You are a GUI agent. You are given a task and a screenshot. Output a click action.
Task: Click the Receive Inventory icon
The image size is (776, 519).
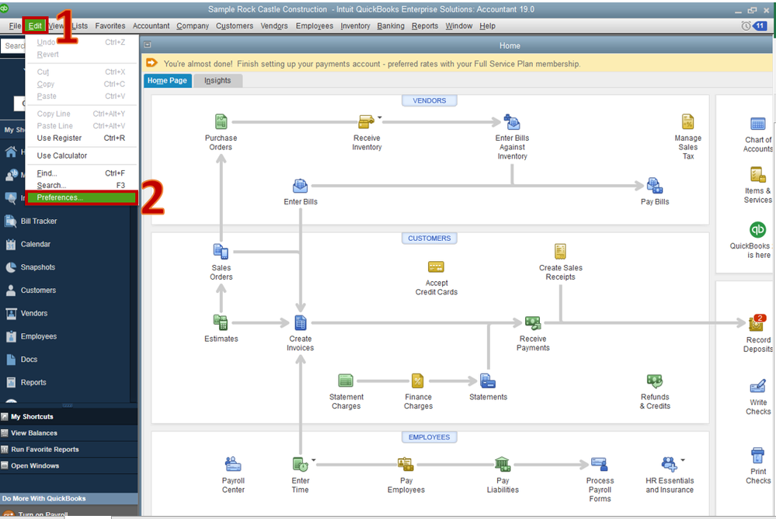366,121
